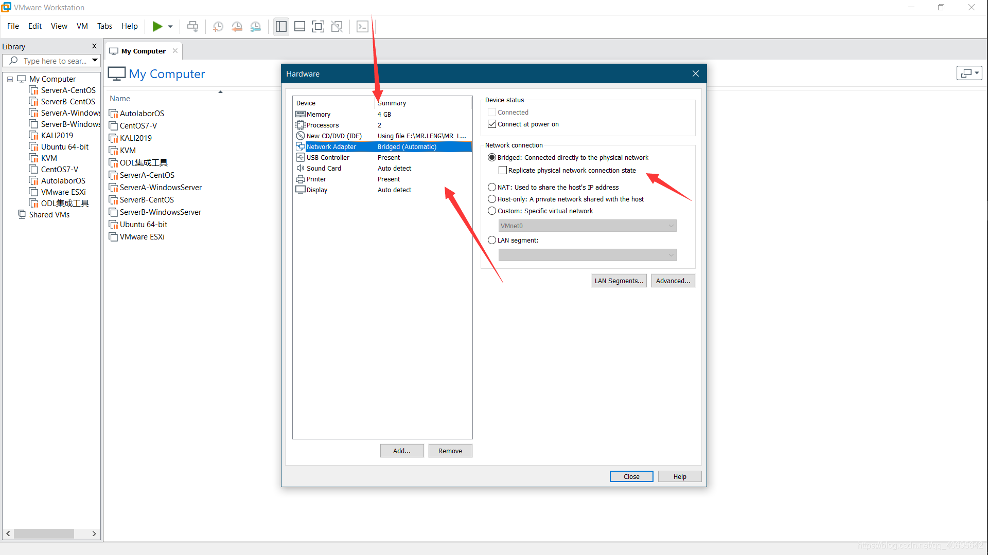Screen dimensions: 988x555
Task: Close the Library panel
Action: pyautogui.click(x=94, y=46)
